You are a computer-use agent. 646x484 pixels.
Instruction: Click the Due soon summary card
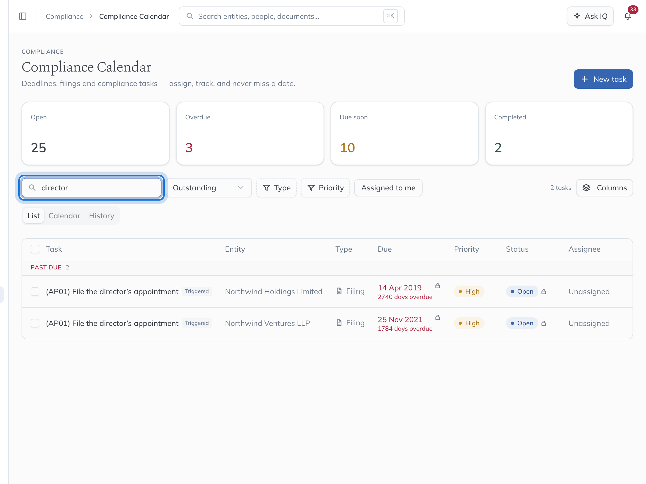click(404, 133)
